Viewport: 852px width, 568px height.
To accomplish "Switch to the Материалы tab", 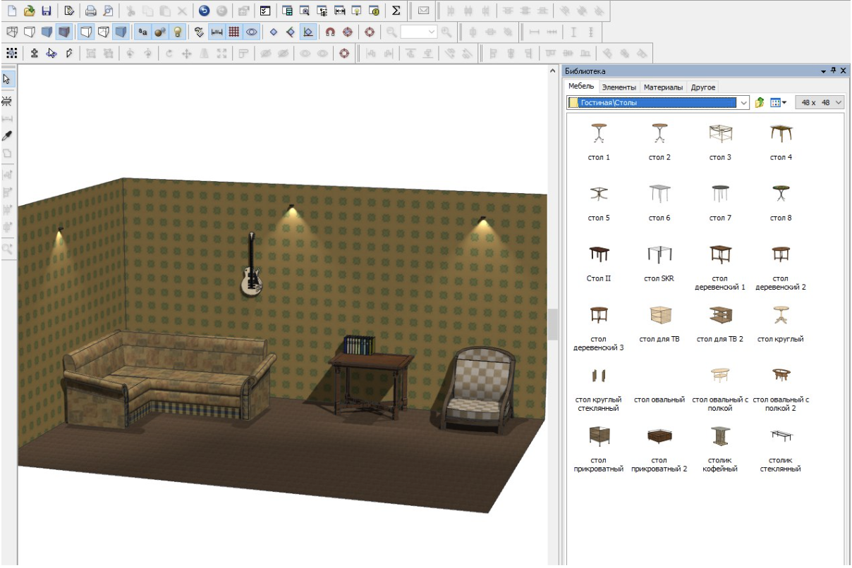I will [663, 87].
